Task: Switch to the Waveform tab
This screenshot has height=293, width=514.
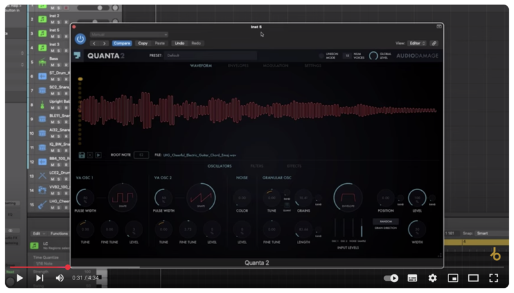Action: click(201, 66)
